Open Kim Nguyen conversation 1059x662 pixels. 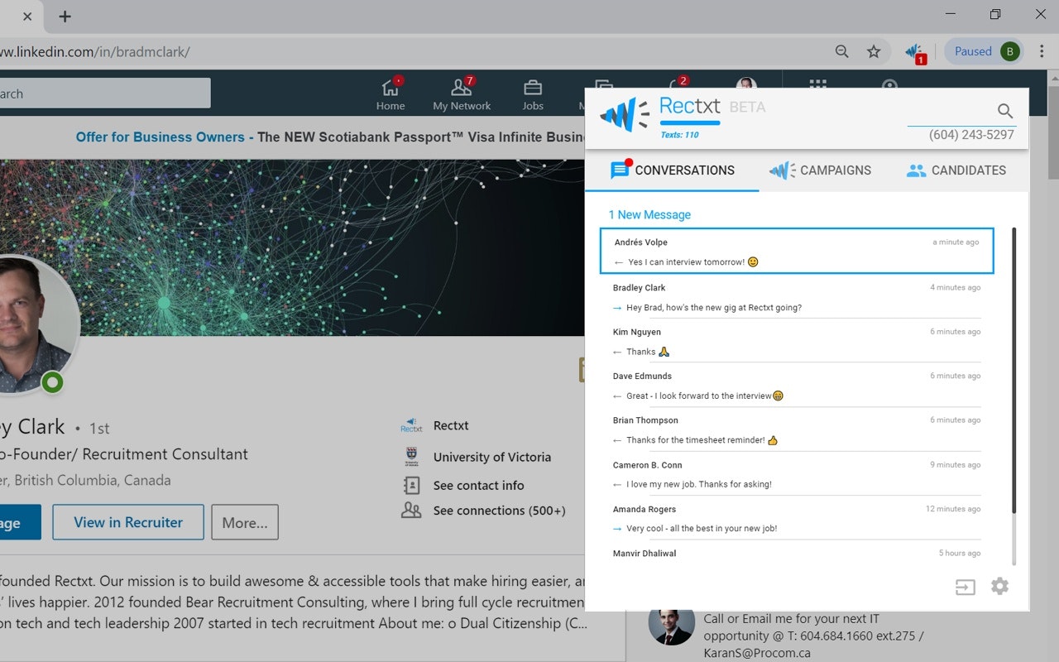(x=797, y=341)
